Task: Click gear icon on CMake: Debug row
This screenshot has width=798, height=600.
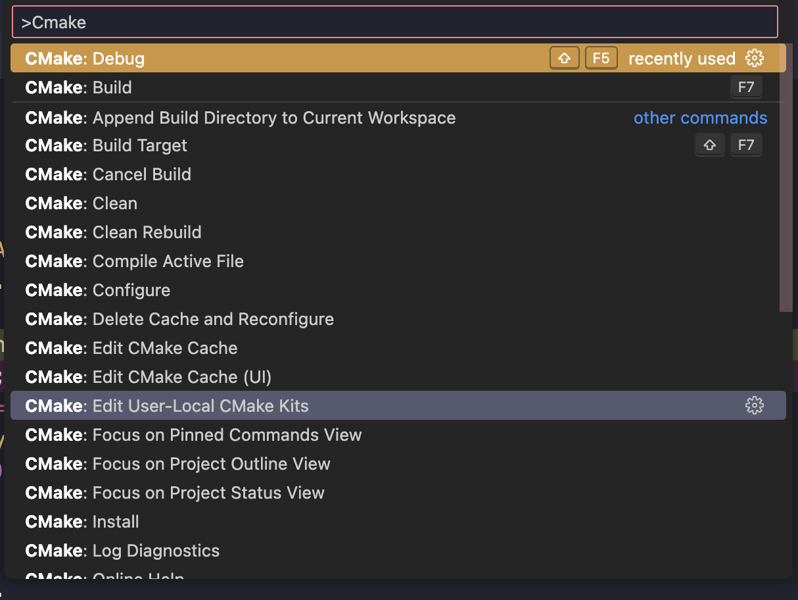Action: 754,58
